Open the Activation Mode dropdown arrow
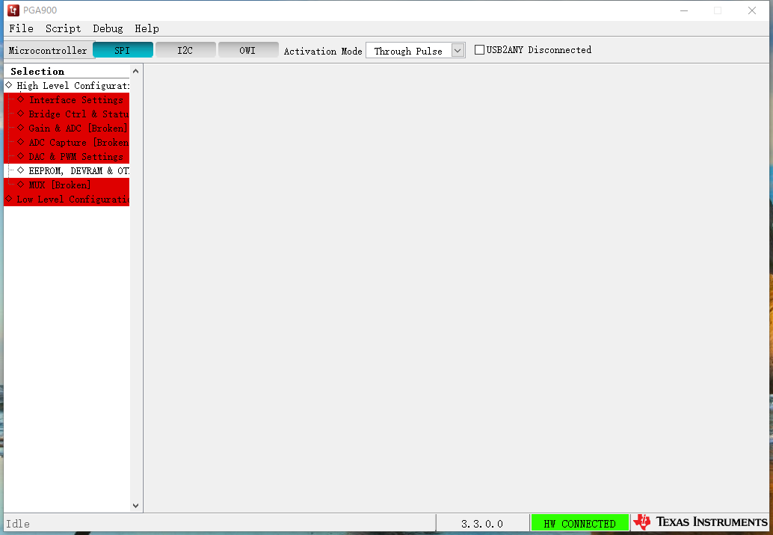Viewport: 773px width, 535px height. click(458, 51)
